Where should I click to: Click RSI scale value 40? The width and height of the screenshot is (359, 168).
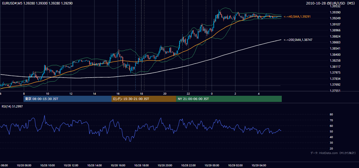pyautogui.click(x=331, y=137)
